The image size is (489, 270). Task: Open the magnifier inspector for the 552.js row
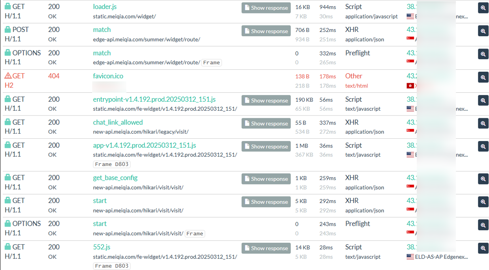[483, 248]
